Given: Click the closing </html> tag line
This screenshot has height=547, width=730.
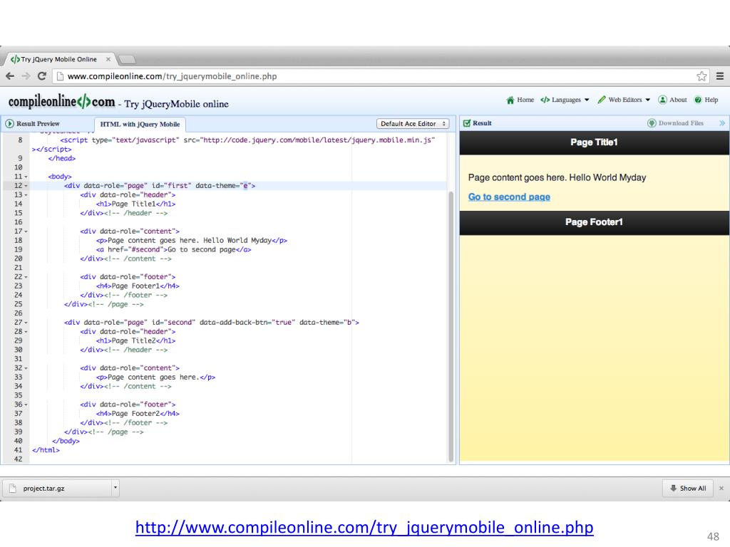Looking at the screenshot, I should [46, 450].
